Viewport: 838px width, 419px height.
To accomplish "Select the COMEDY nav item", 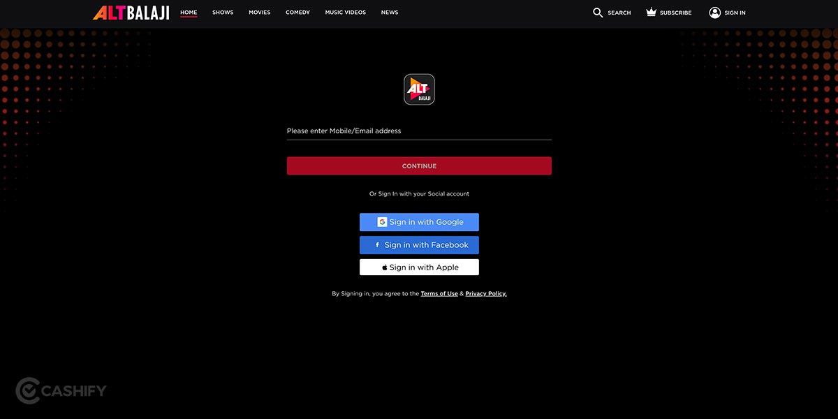I will [x=297, y=12].
